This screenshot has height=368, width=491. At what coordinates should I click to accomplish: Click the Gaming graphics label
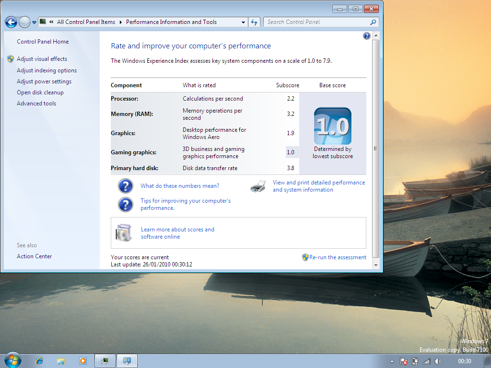[x=134, y=152]
